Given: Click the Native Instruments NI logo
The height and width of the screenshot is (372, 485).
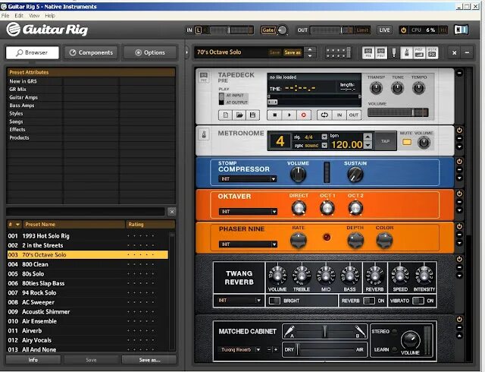Looking at the screenshot, I should (461, 30).
